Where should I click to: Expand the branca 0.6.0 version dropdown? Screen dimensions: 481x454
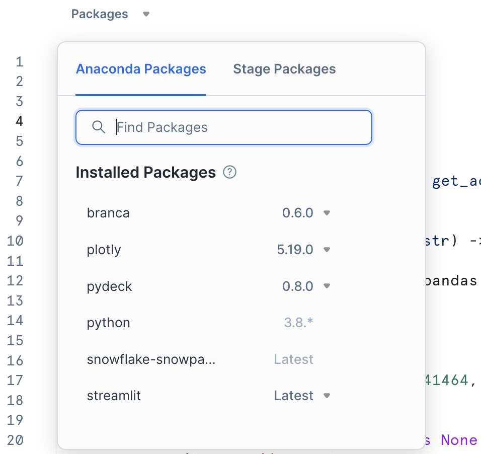(x=326, y=213)
